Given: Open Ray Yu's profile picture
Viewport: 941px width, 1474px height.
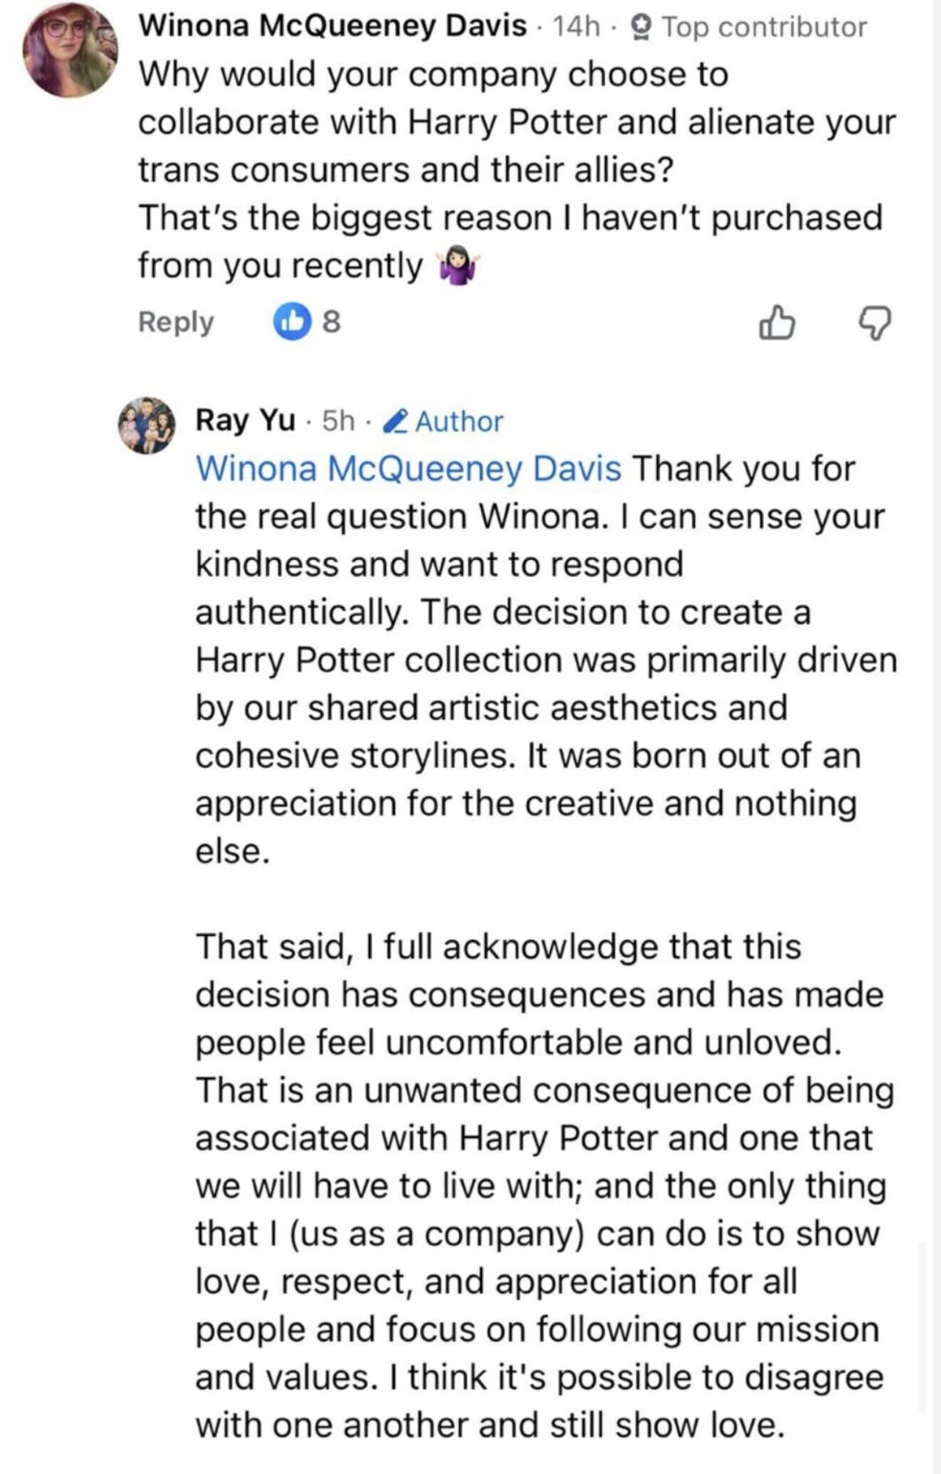Looking at the screenshot, I should coord(147,425).
